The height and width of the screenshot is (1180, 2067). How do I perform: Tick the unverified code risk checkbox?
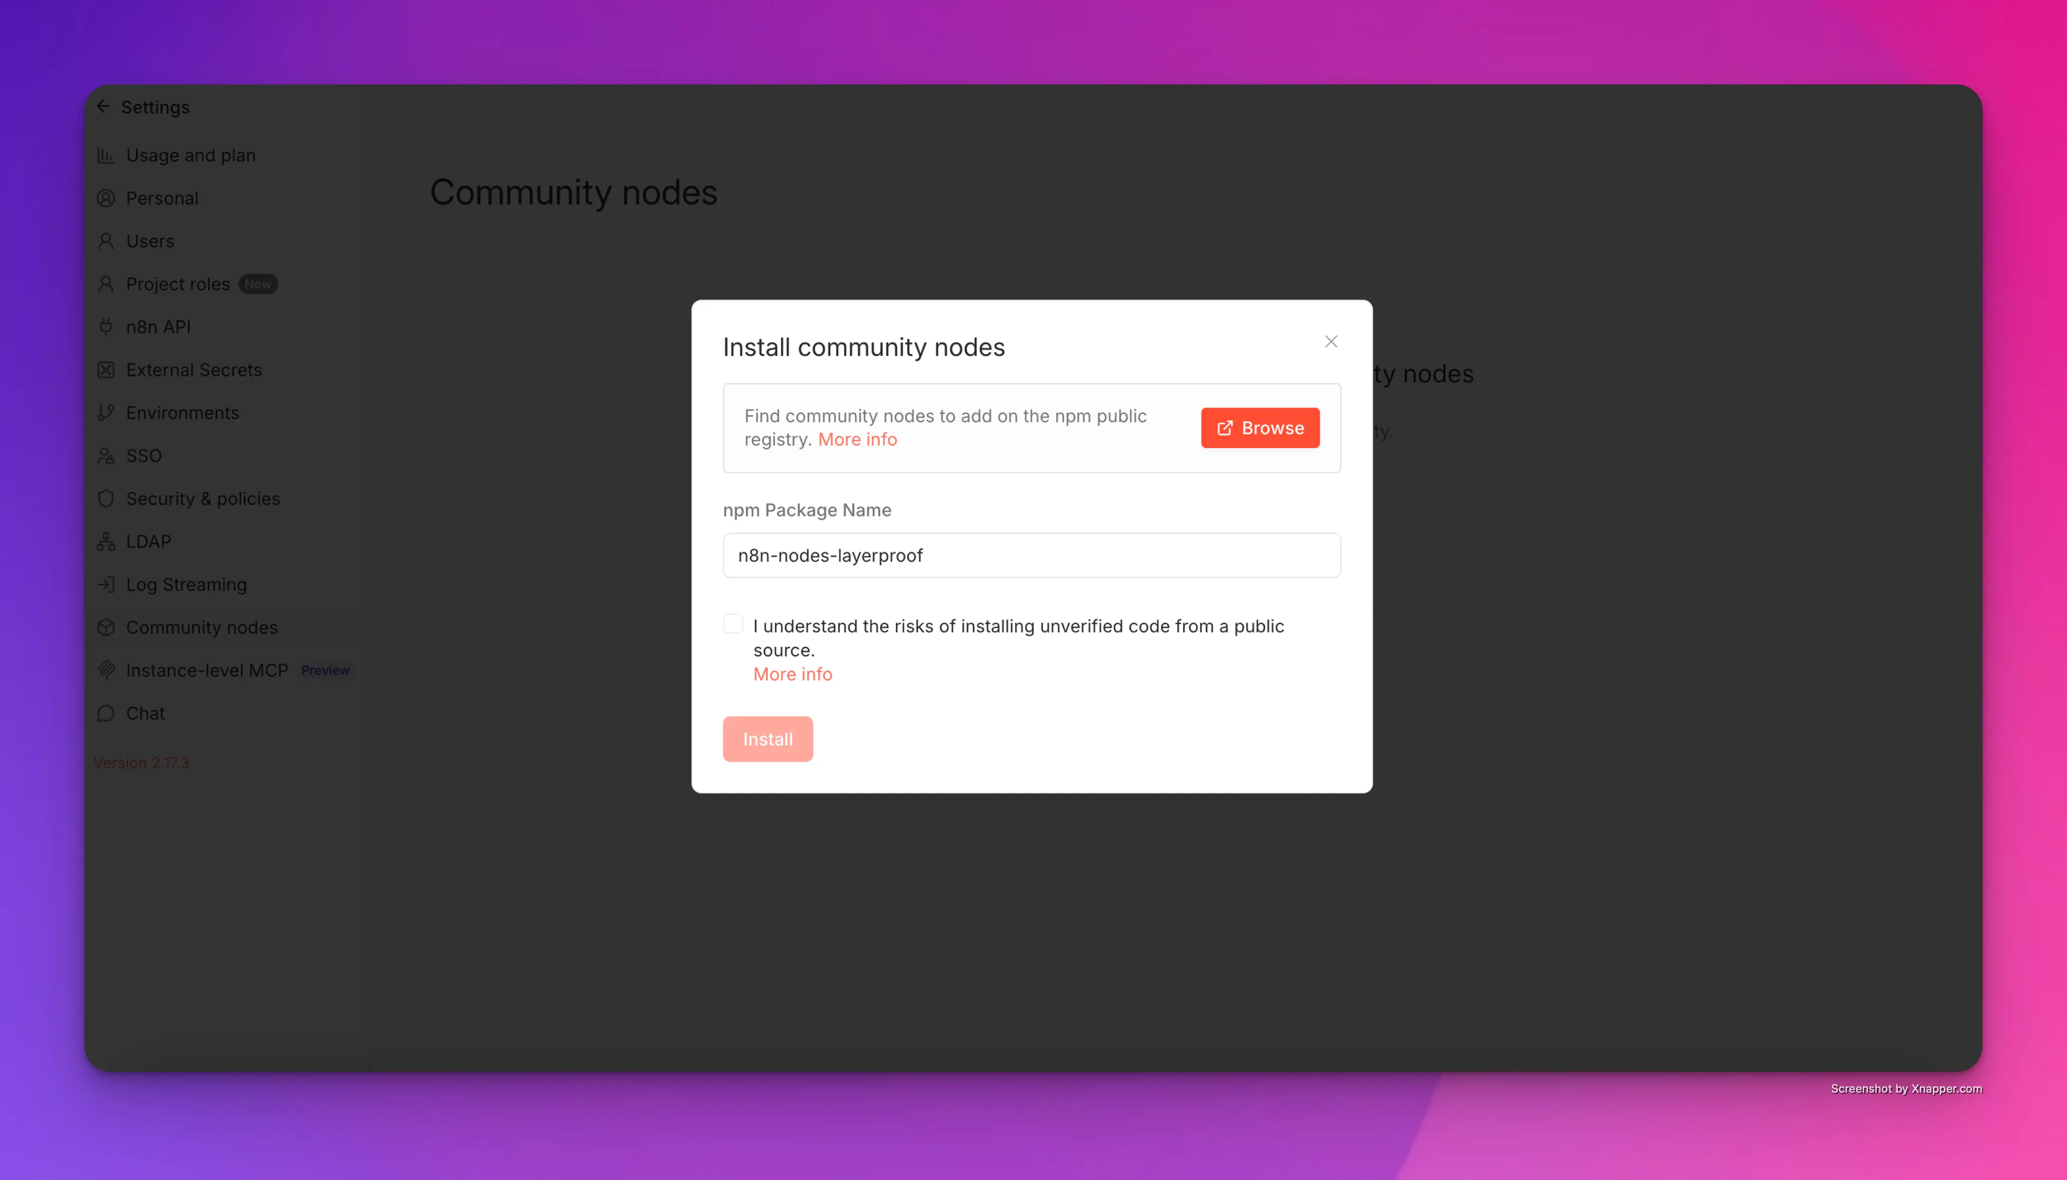click(x=733, y=623)
